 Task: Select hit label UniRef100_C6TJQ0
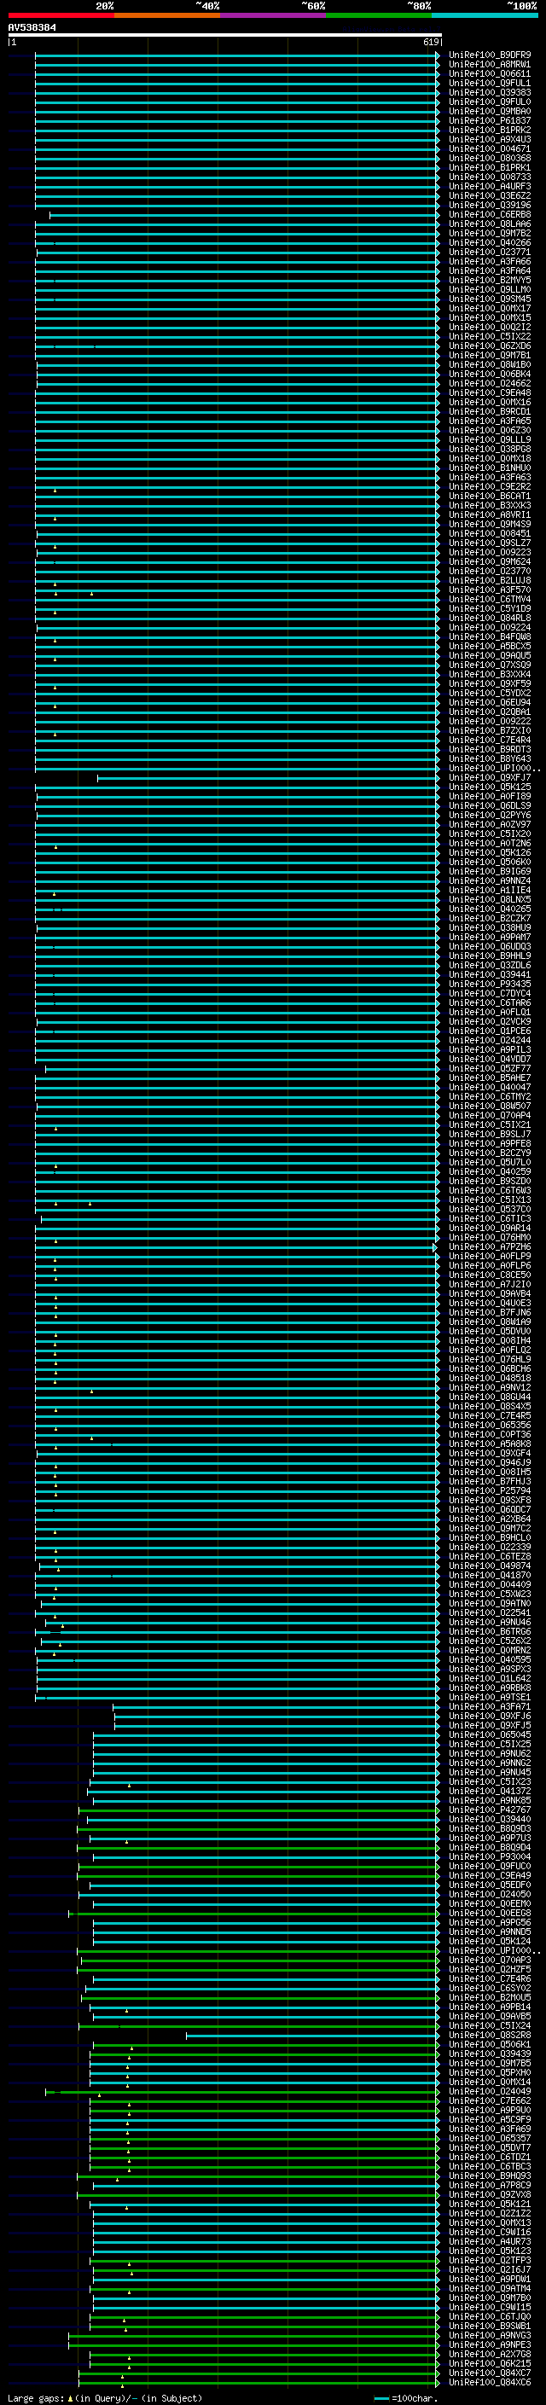(489, 2316)
